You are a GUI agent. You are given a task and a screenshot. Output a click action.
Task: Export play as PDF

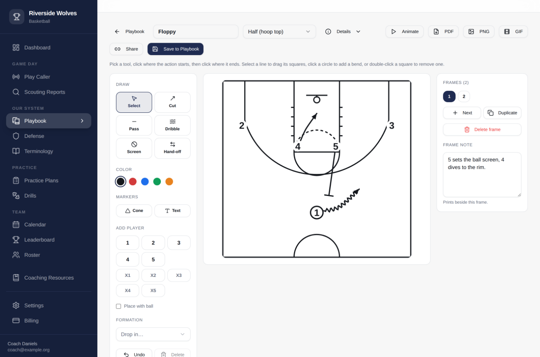[443, 32]
